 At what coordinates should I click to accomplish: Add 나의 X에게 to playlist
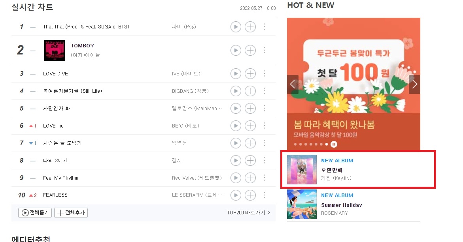pyautogui.click(x=250, y=160)
